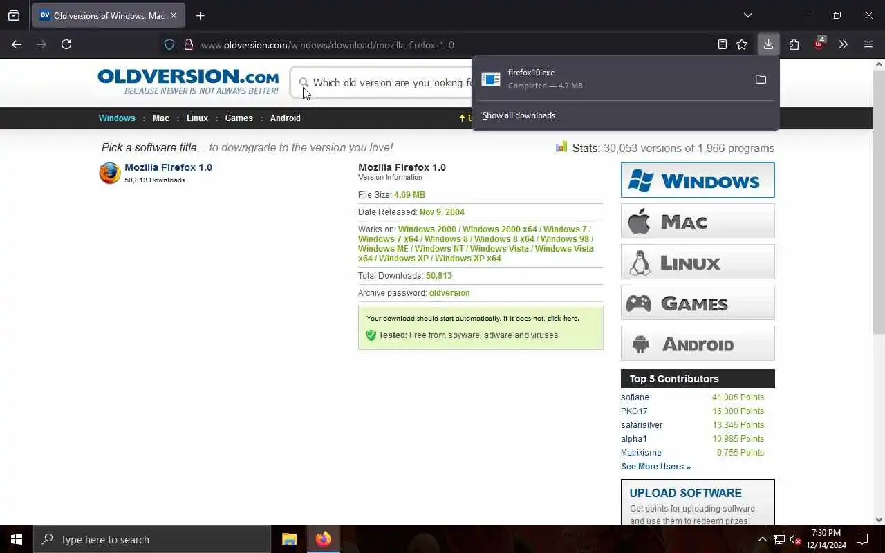Screen dimensions: 885x553
Task: Open File Explorer from the taskbar
Action: click(290, 539)
